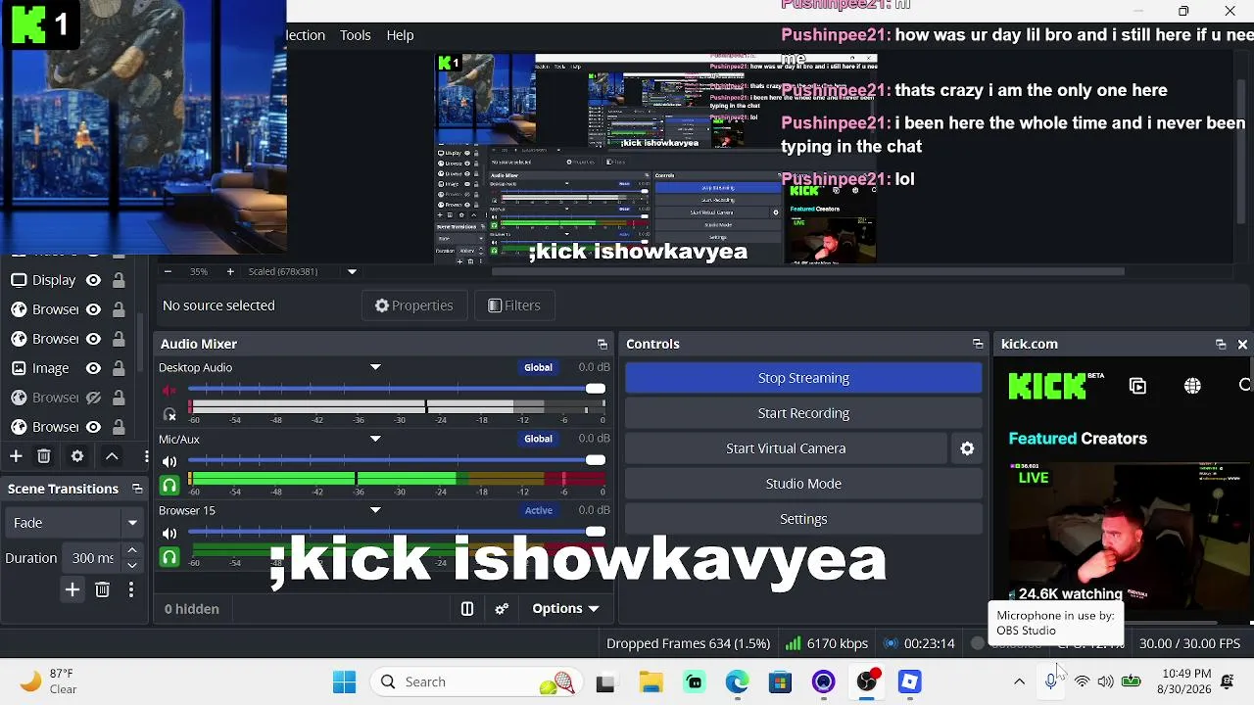Expand the Browser 15 channel menu arrow

[375, 510]
